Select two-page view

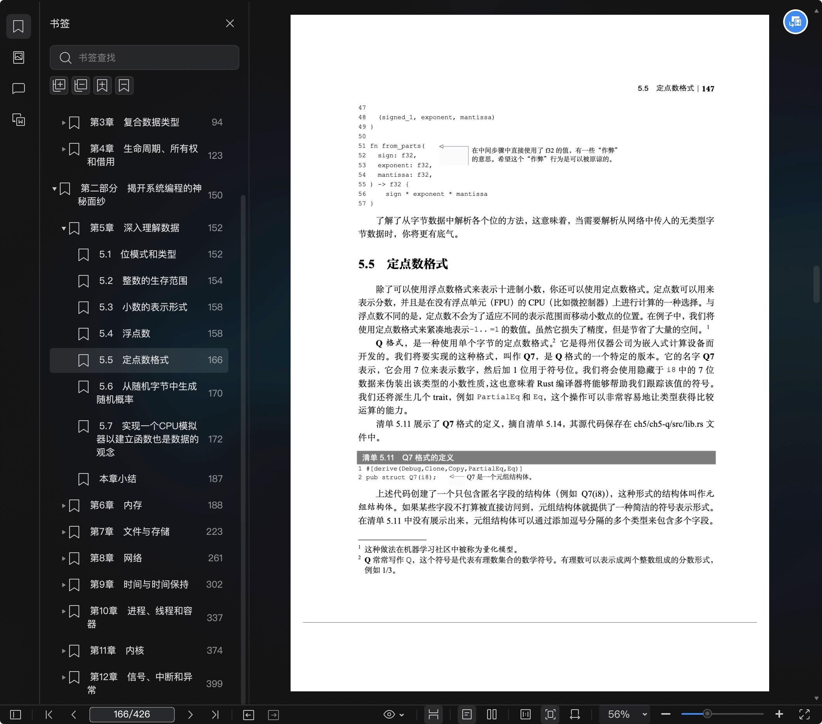click(491, 714)
